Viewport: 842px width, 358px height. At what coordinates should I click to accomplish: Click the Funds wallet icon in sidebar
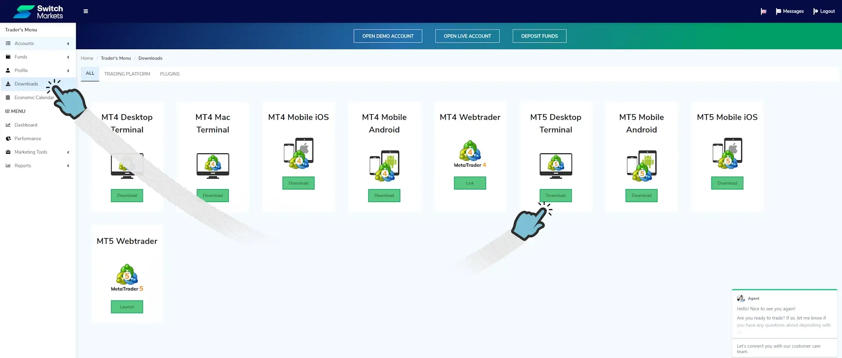coord(8,57)
